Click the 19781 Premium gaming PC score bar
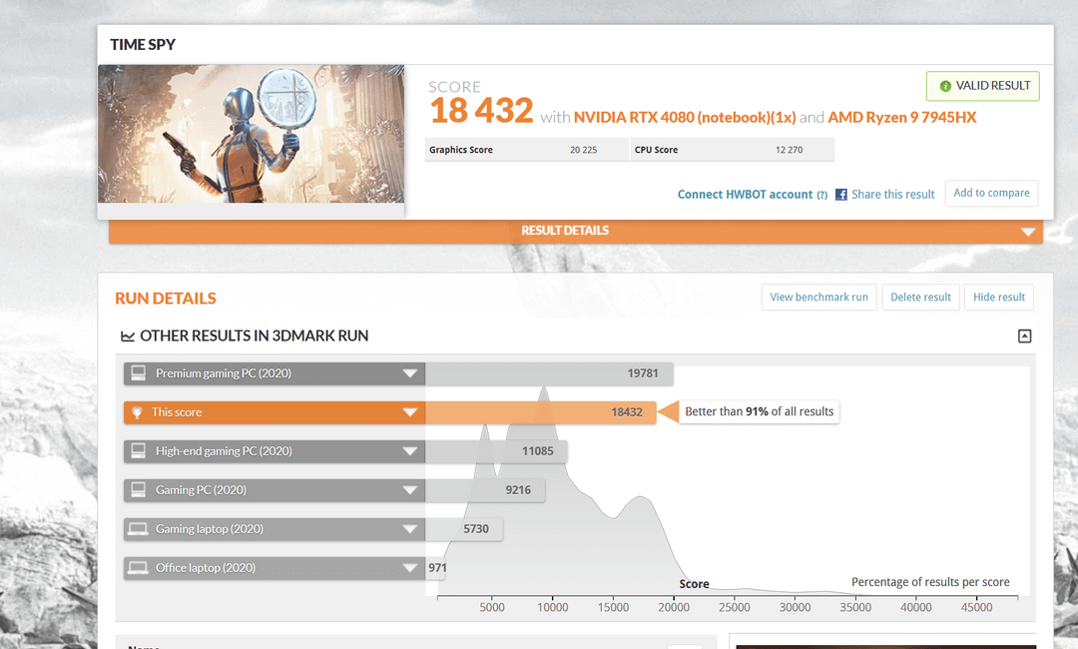1078x649 pixels. point(549,373)
